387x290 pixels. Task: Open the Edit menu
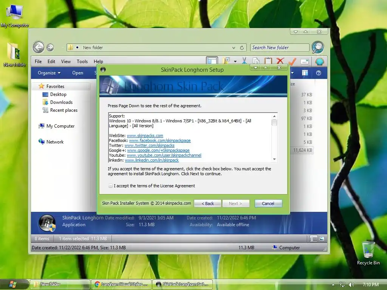(51, 62)
